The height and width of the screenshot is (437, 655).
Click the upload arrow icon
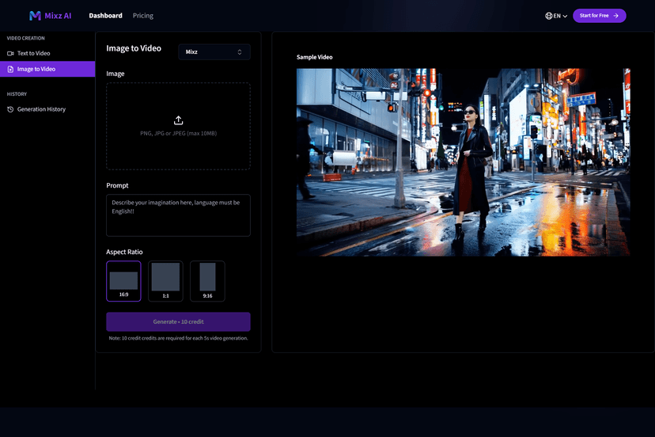click(x=179, y=120)
